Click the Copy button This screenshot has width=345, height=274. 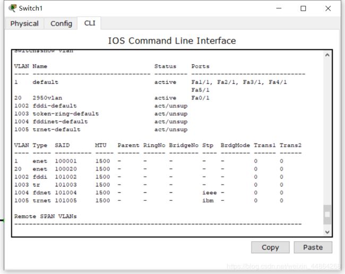tap(270, 247)
